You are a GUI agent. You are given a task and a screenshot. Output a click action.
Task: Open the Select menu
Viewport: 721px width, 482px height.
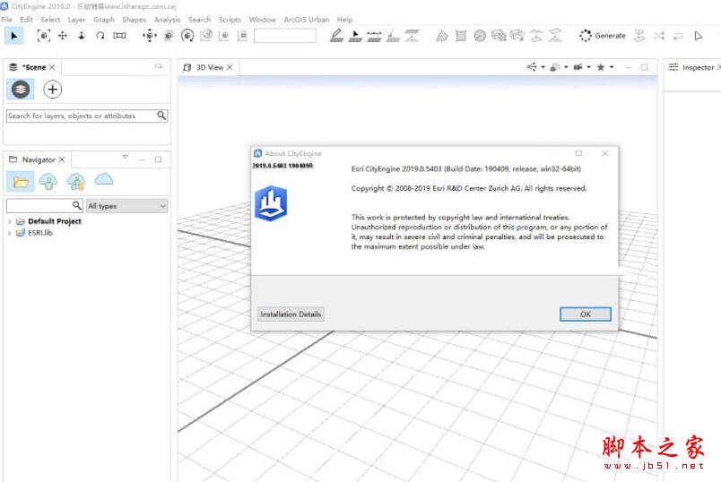tap(50, 20)
